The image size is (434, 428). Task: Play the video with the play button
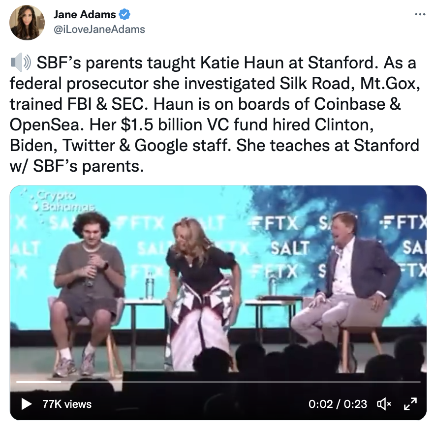pos(26,404)
